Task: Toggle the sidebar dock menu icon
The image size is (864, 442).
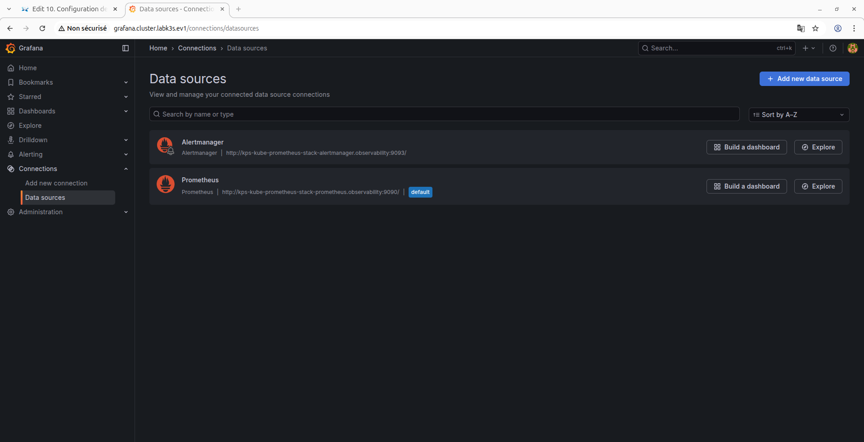Action: (x=126, y=48)
